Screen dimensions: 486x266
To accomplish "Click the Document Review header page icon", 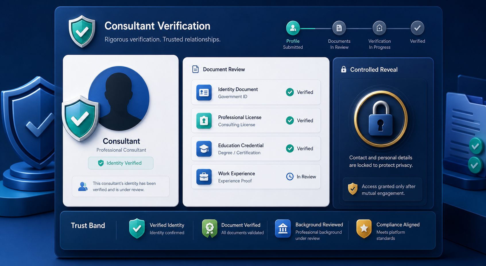I will point(195,69).
